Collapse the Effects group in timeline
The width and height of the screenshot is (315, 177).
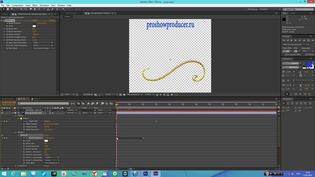click(16, 132)
